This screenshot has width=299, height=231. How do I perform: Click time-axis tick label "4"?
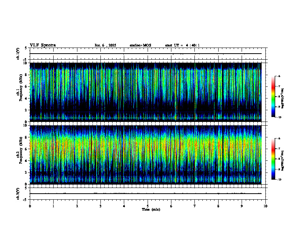(124, 206)
